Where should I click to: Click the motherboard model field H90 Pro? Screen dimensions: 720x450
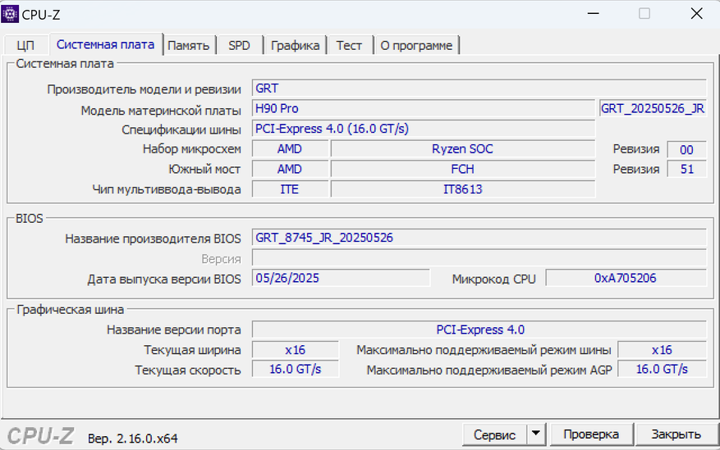tap(424, 108)
